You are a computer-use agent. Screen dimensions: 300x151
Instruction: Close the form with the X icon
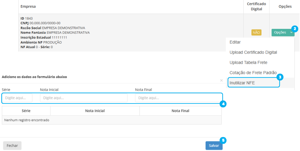point(221,81)
